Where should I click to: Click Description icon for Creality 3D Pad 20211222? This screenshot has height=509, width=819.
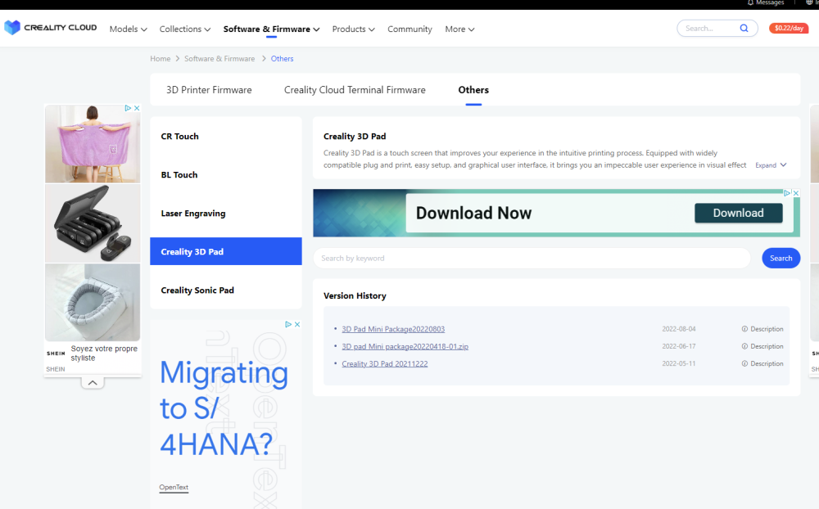[744, 363]
